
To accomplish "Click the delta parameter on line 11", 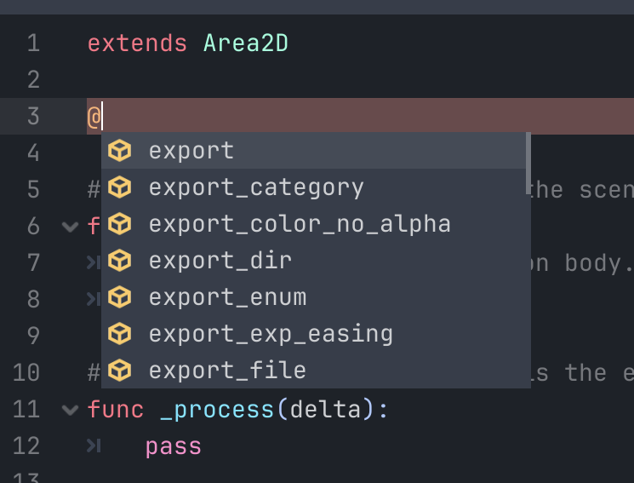I will pyautogui.click(x=326, y=410).
